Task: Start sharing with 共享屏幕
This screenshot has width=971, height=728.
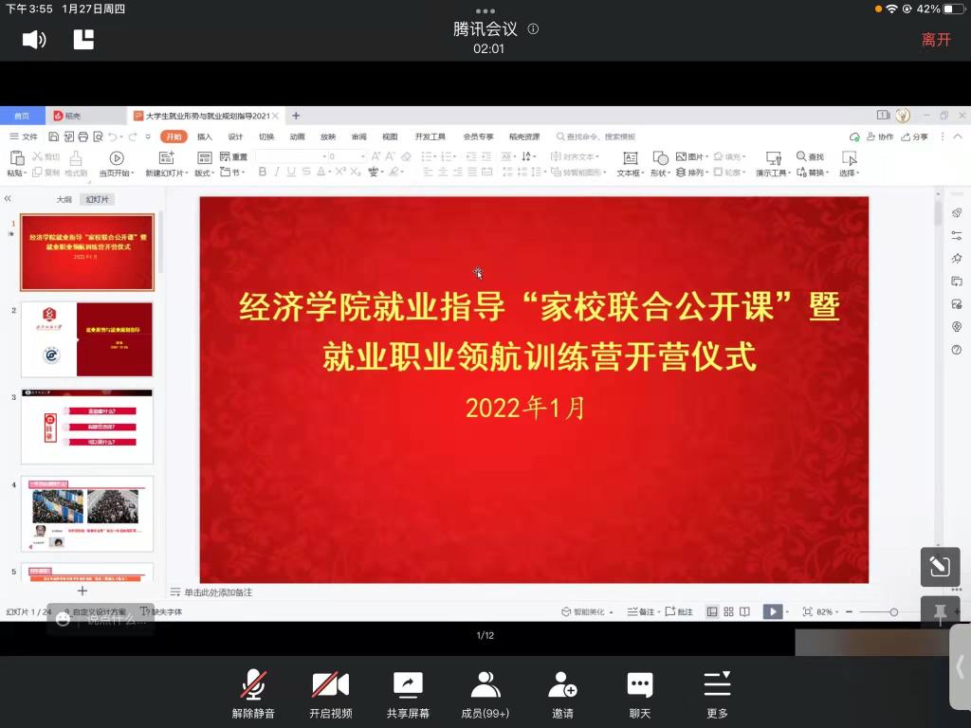Action: click(408, 693)
